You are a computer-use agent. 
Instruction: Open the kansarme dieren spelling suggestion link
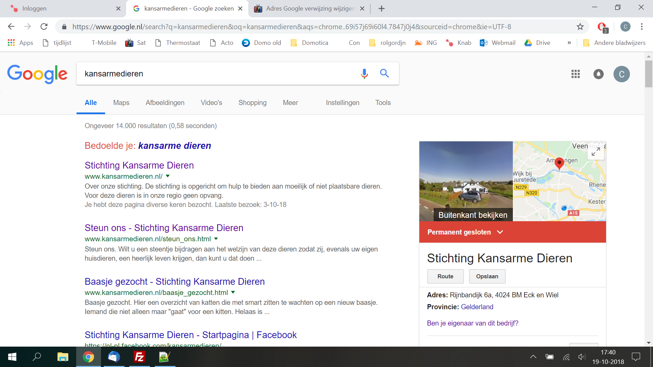tap(174, 145)
